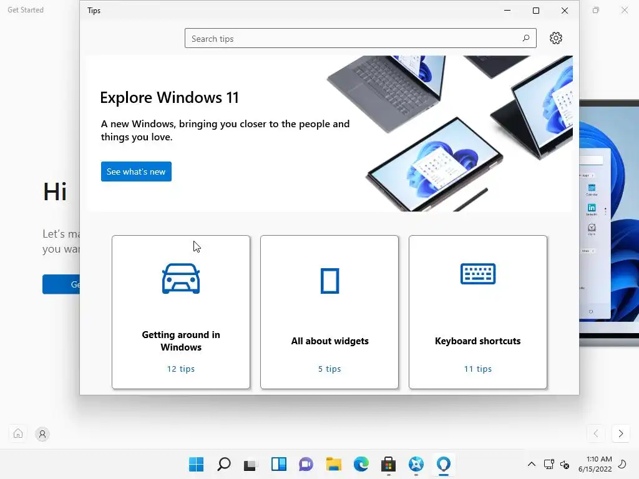Click the blue button in Get Started window

(x=61, y=284)
